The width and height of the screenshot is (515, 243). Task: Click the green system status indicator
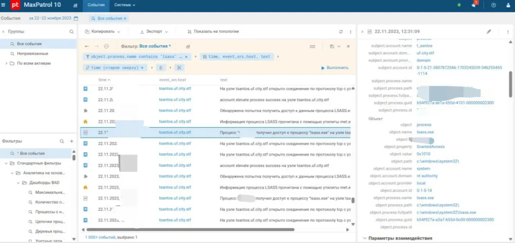click(459, 5)
